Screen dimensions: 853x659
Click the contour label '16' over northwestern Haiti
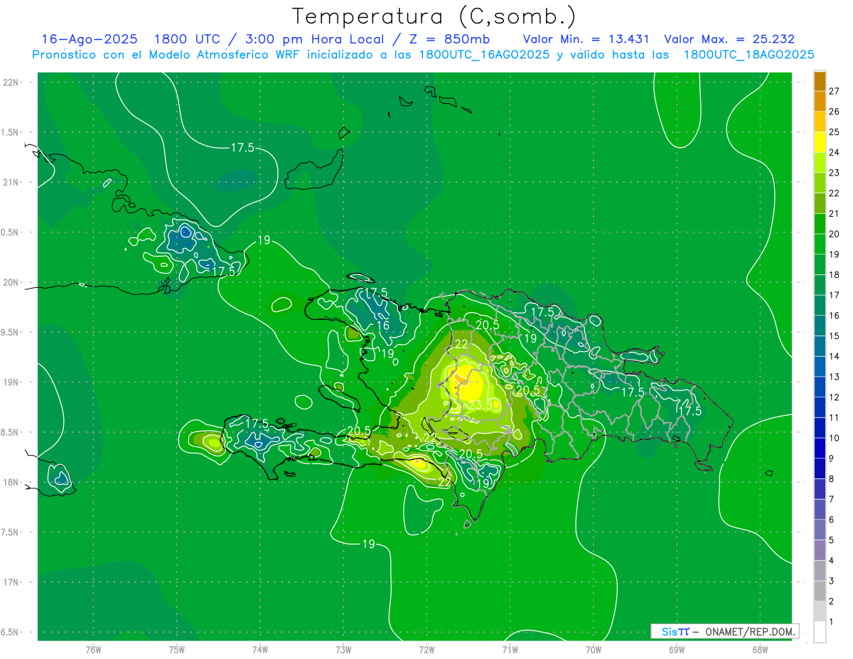click(x=382, y=326)
